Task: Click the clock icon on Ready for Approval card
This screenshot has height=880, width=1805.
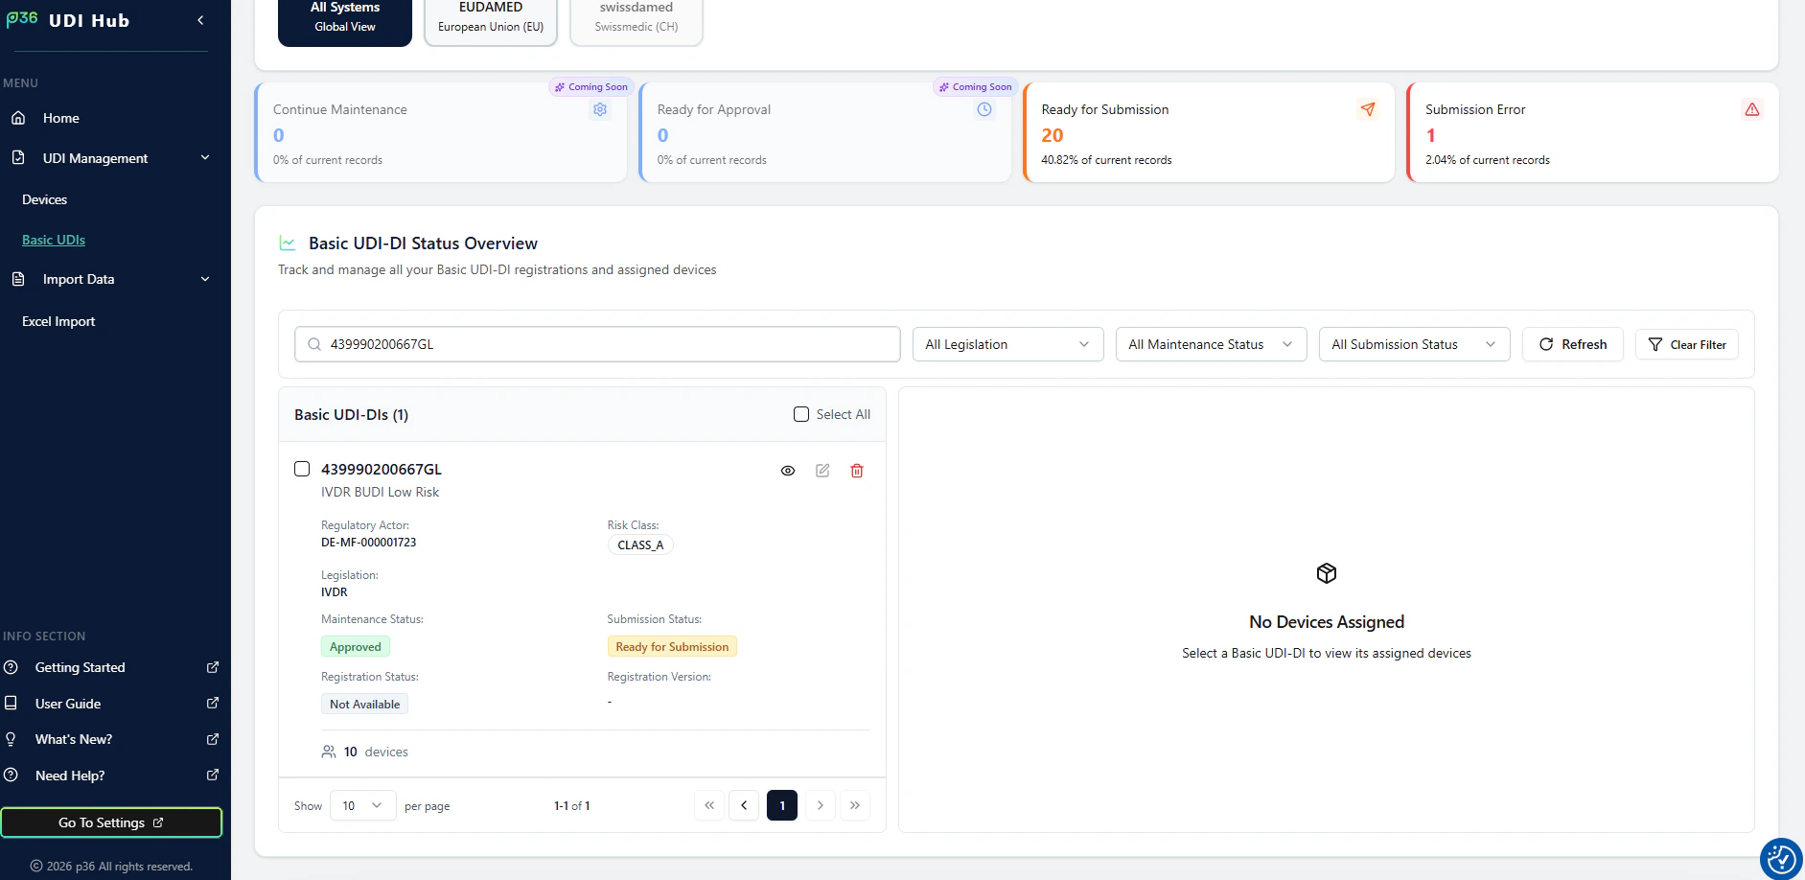Action: tap(983, 109)
